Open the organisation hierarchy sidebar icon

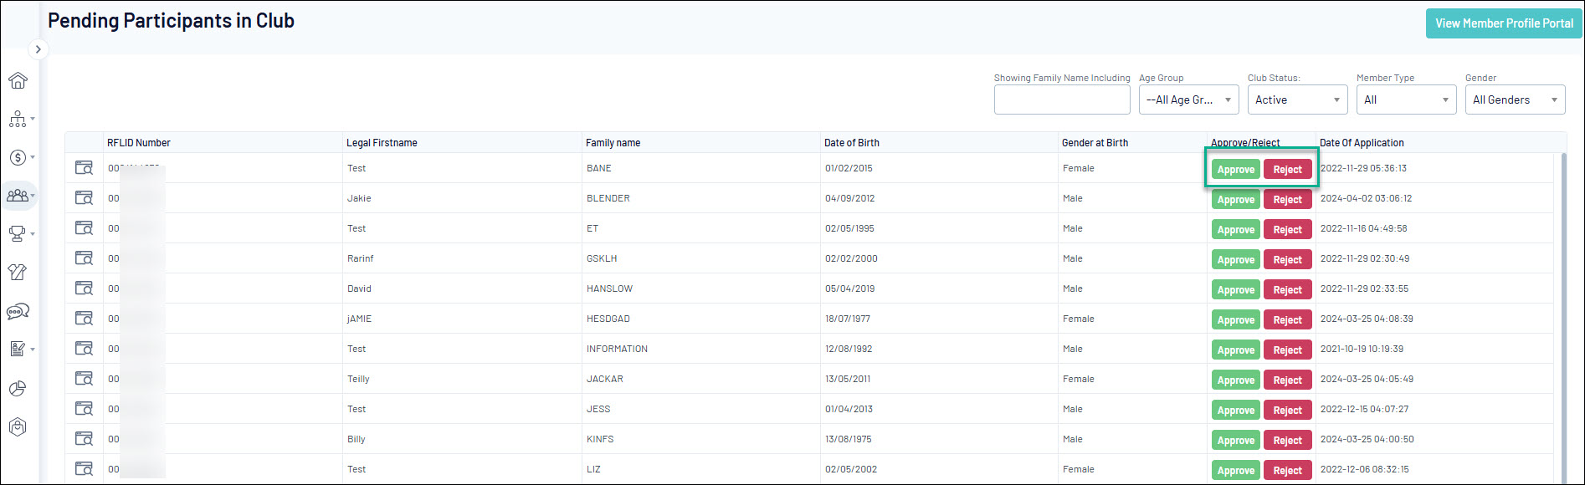tap(18, 119)
